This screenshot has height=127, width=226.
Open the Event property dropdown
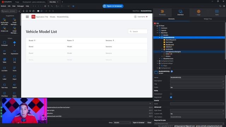197,104
